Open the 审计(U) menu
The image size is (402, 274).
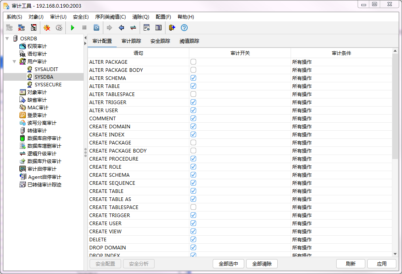tap(58, 17)
